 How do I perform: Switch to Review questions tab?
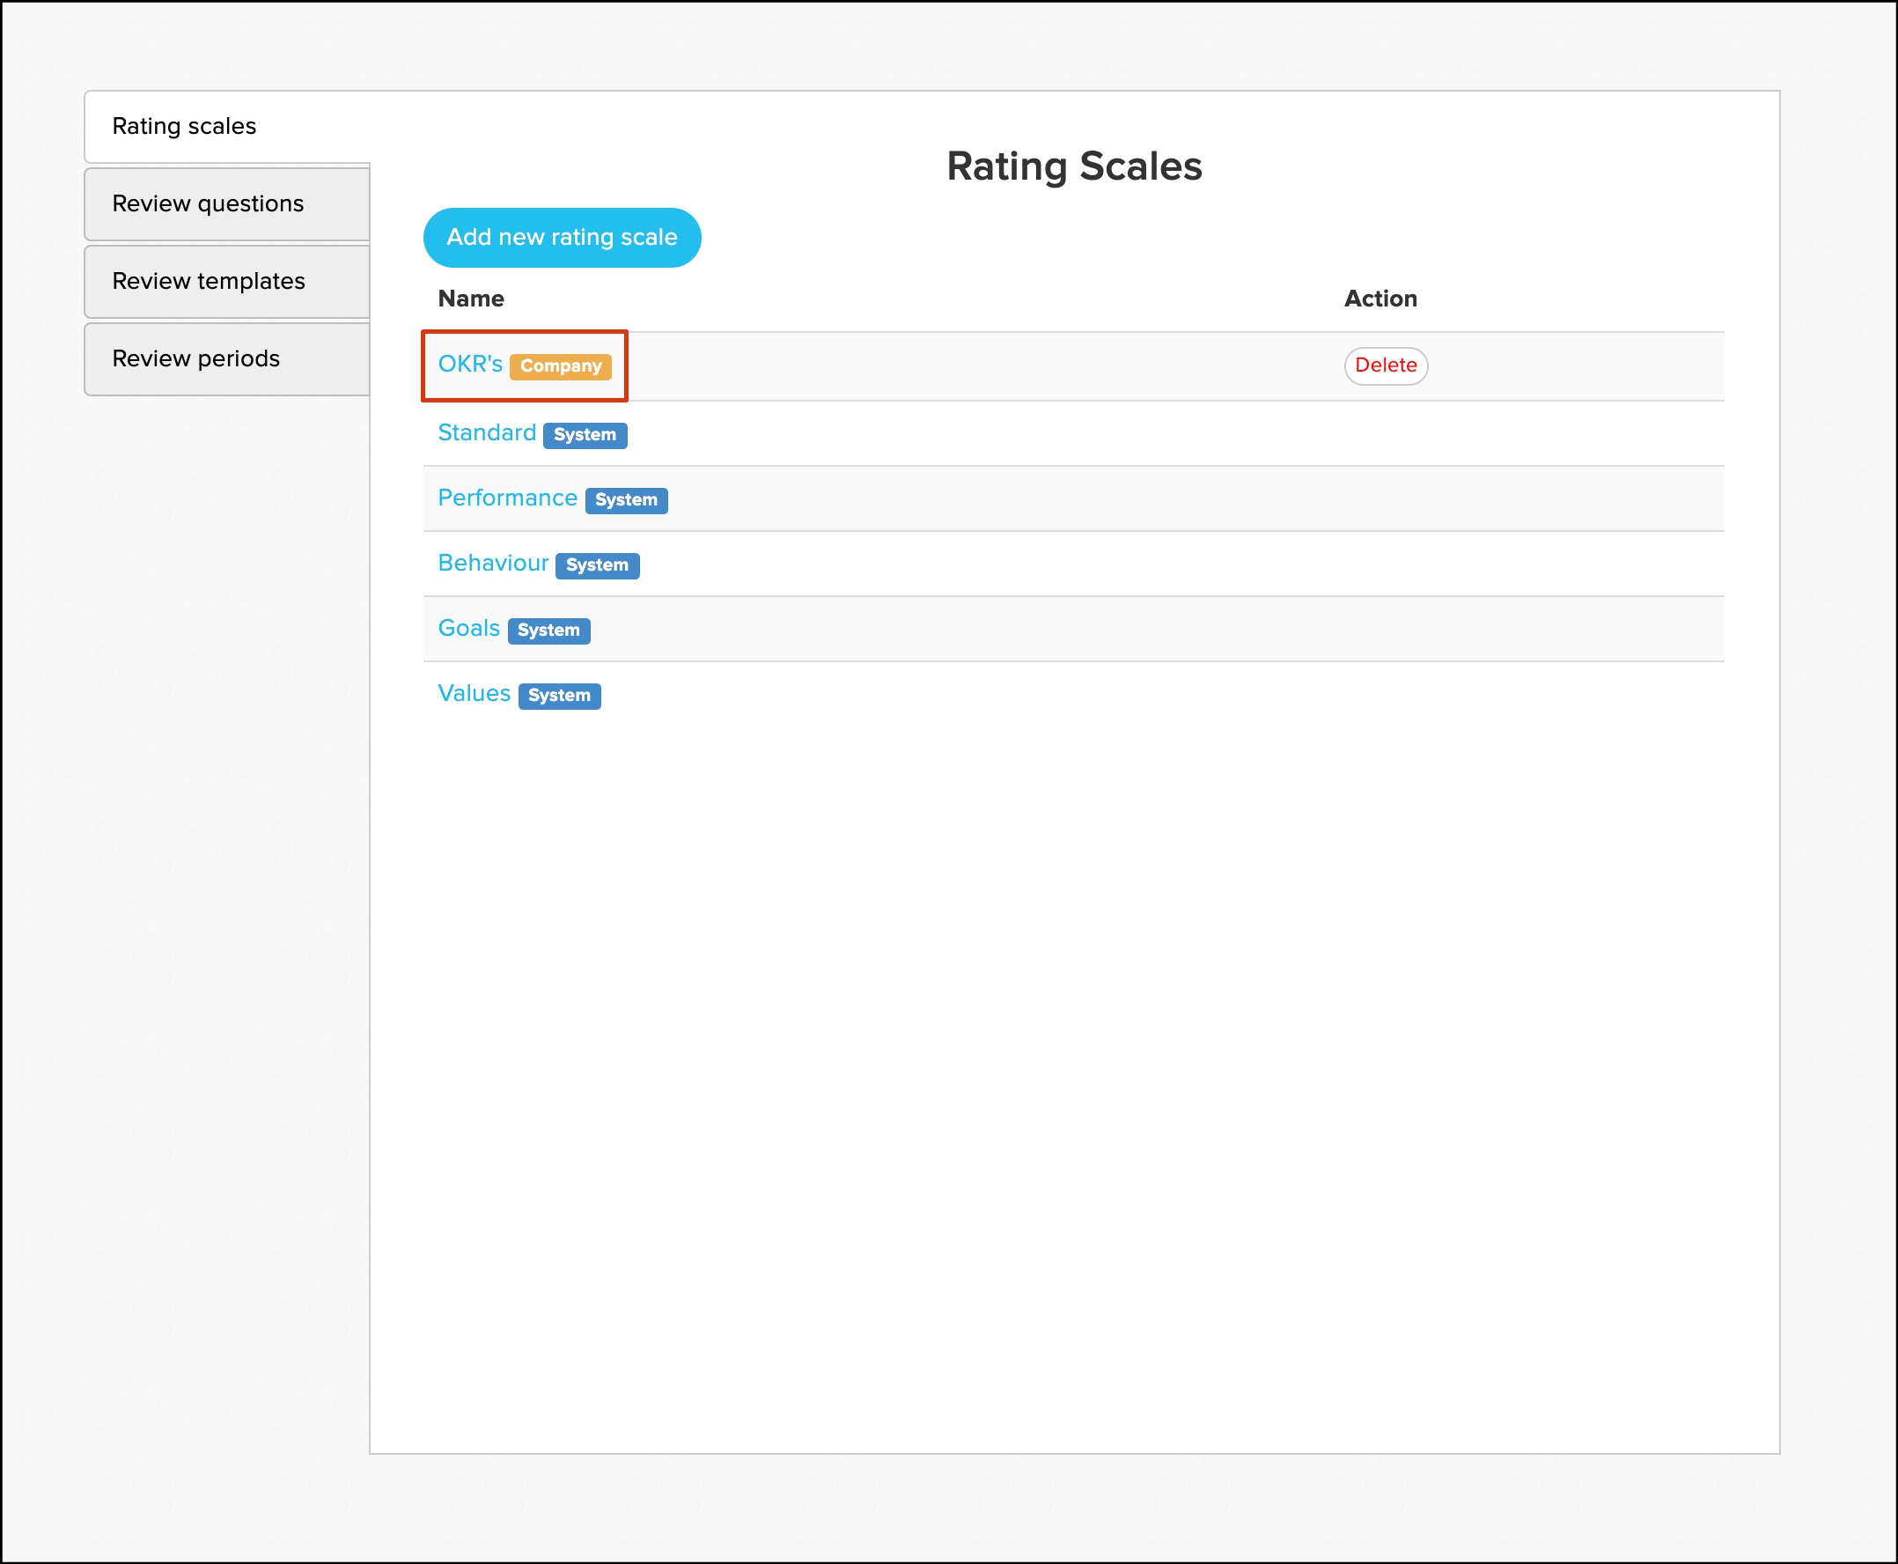pyautogui.click(x=208, y=203)
